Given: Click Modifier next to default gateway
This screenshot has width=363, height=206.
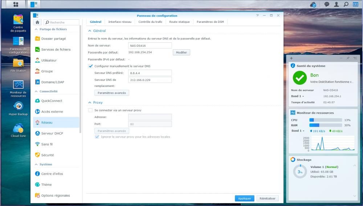Looking at the screenshot, I should click(181, 52).
